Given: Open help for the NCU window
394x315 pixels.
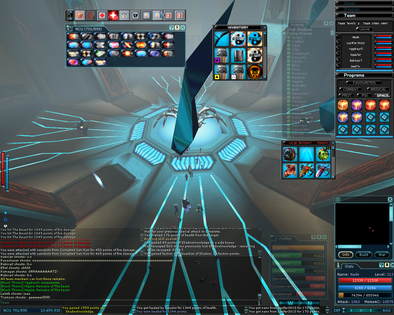Looking at the screenshot, I should point(172,28).
